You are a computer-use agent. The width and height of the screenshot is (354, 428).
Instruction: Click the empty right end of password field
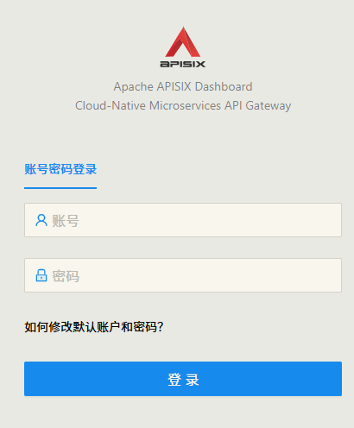[x=317, y=275]
